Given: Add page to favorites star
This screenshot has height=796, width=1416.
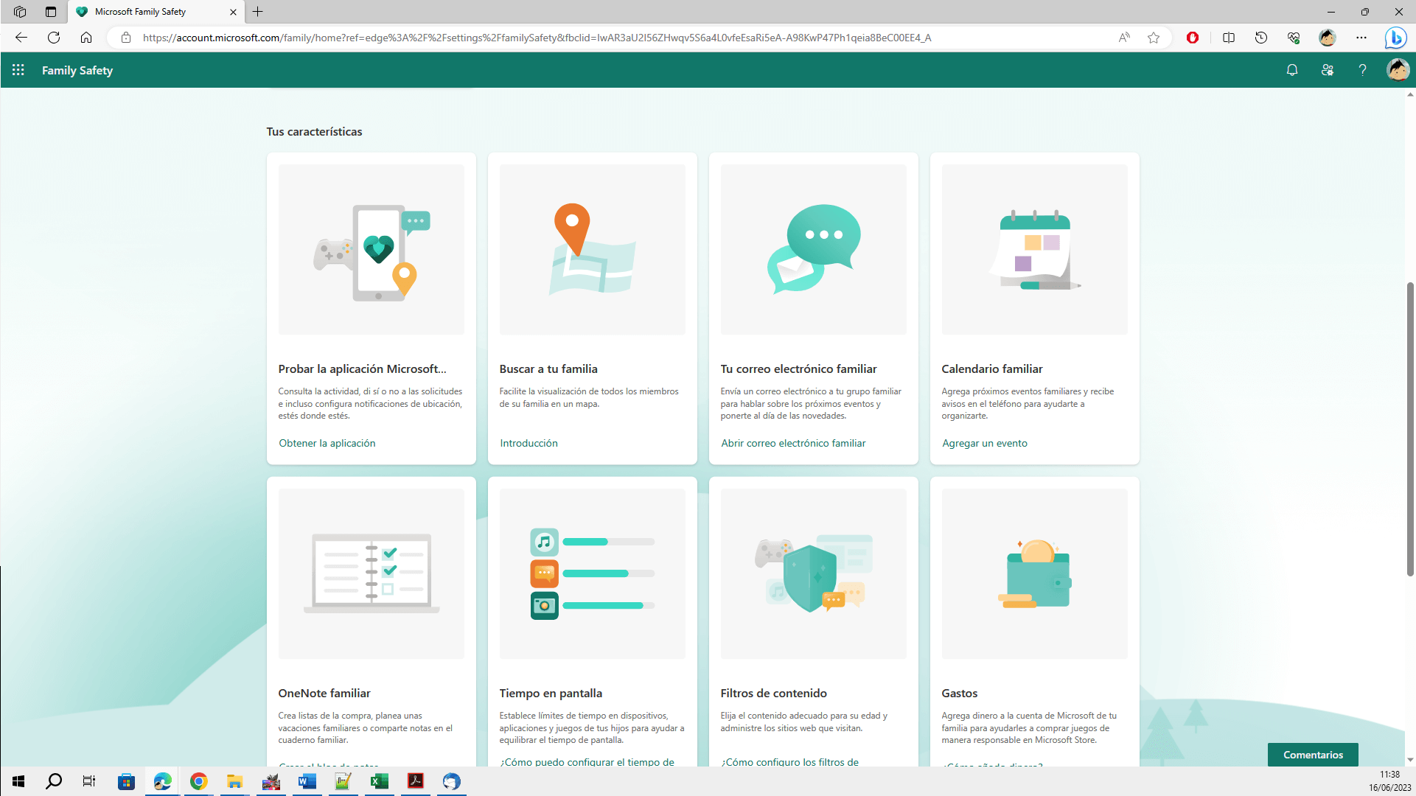Looking at the screenshot, I should pos(1154,38).
